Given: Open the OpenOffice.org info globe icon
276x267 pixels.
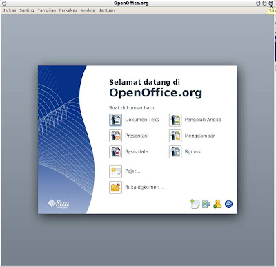Looking at the screenshot, I should (x=228, y=204).
